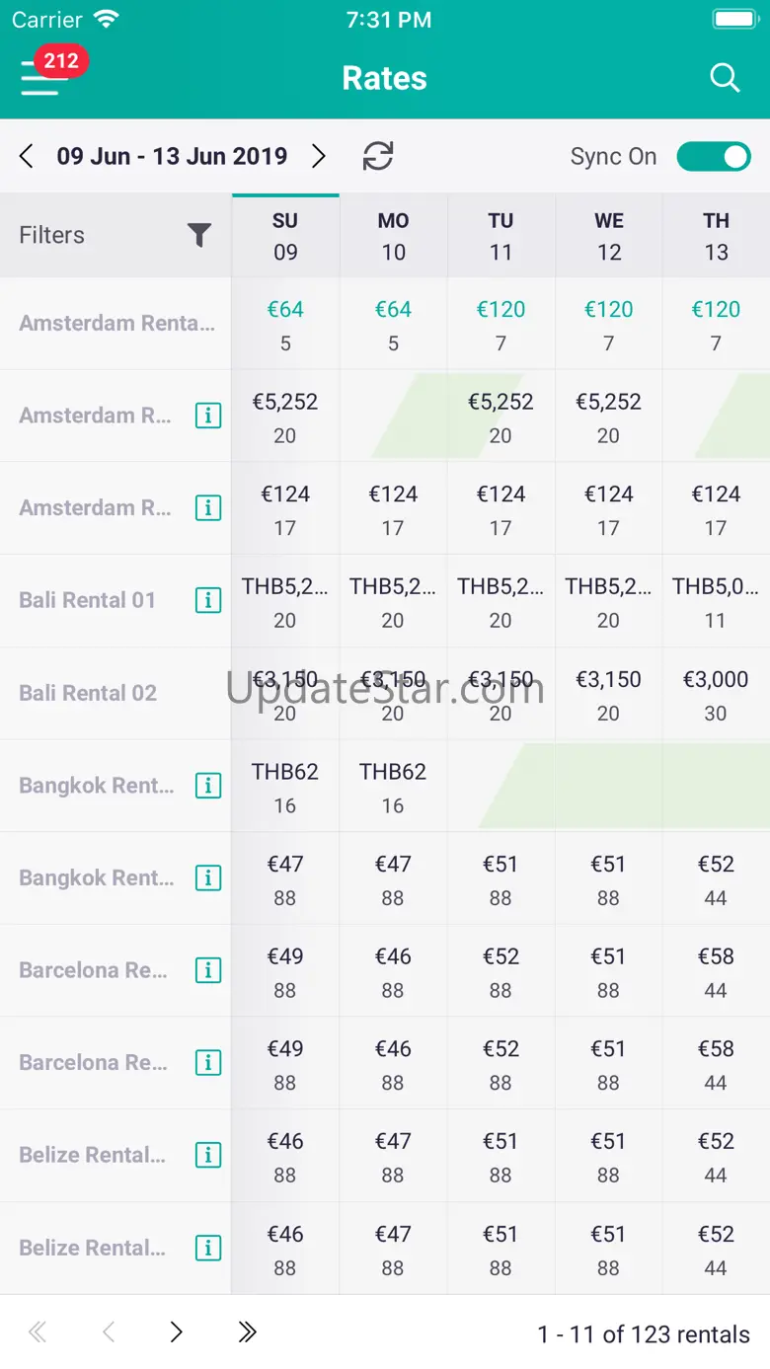The width and height of the screenshot is (770, 1369).
Task: Open the Filters funnel icon
Action: coord(199,235)
